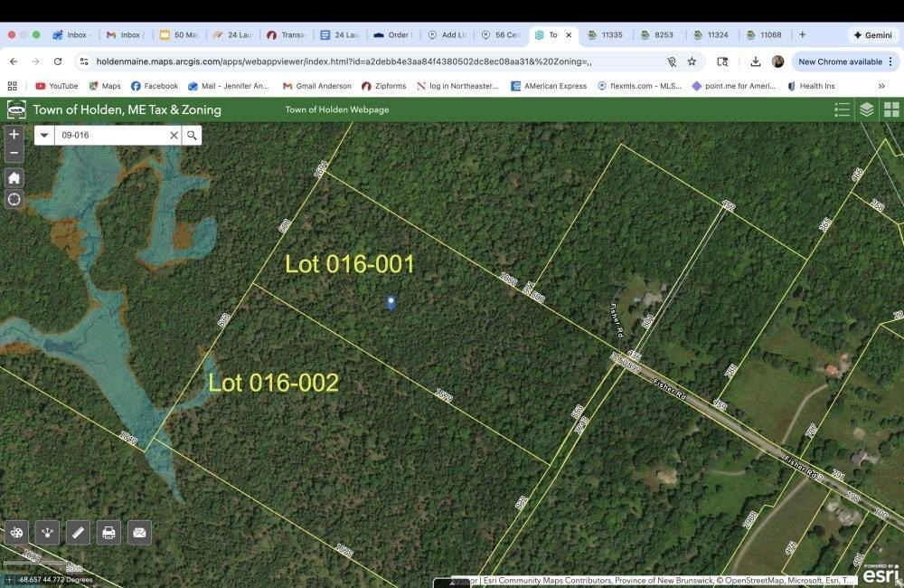Viewport: 904px width, 588px height.
Task: Open the Chrome three-dot menu
Action: tap(890, 62)
